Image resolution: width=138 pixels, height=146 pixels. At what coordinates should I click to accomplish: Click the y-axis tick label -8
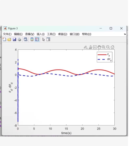(x=15, y=126)
